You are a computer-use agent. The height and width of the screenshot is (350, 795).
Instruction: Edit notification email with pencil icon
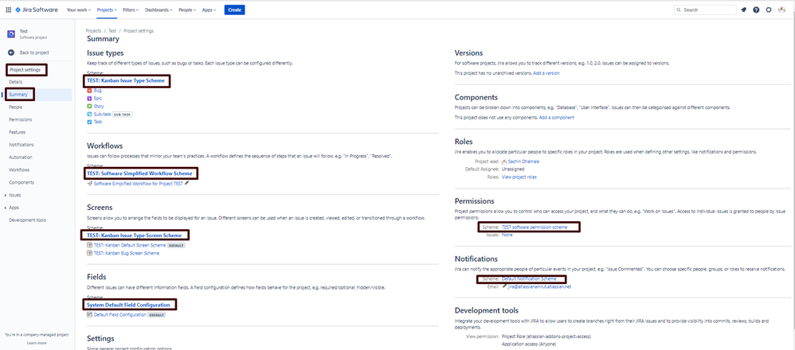(x=504, y=286)
